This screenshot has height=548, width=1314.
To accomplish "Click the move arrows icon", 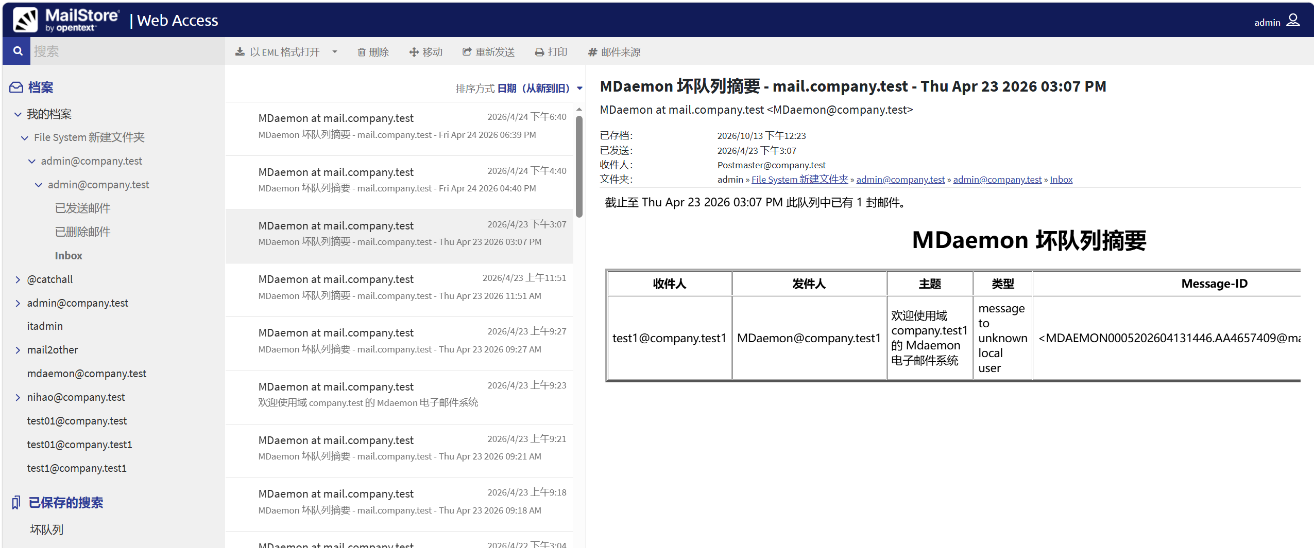I will 414,52.
